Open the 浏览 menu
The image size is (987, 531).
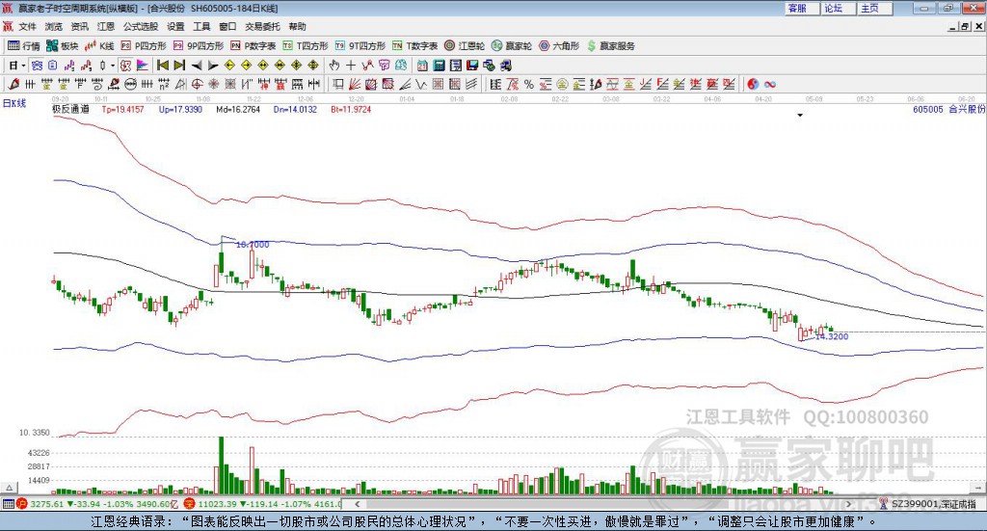(54, 26)
